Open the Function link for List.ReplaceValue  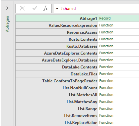106,122
